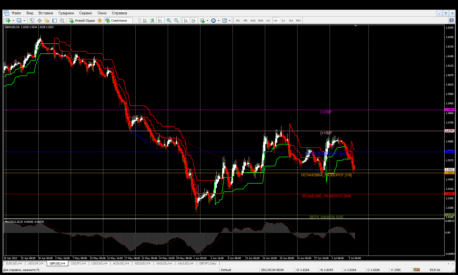Screen dimensions: 458x275
Task: Open the Strategy Tester icon
Action: 62,20
